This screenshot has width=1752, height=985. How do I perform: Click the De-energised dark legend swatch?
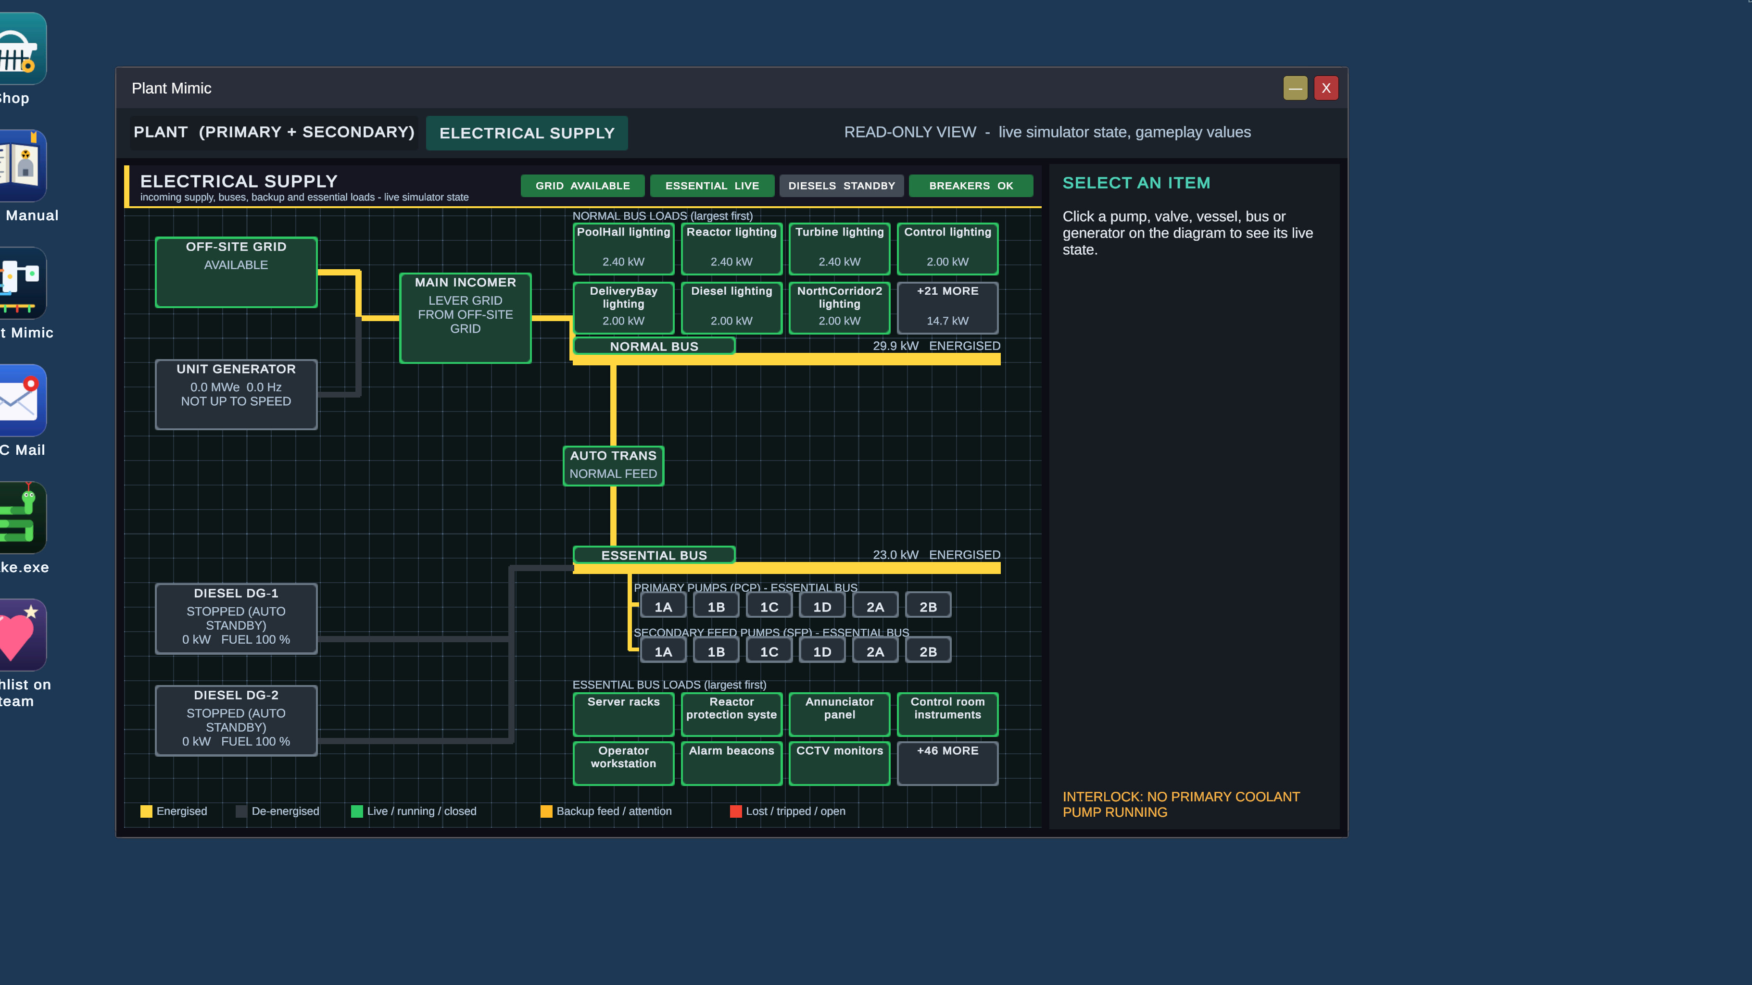241,811
